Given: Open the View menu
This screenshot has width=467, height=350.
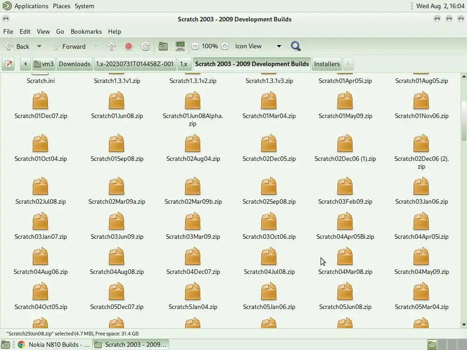Looking at the screenshot, I should [x=43, y=31].
